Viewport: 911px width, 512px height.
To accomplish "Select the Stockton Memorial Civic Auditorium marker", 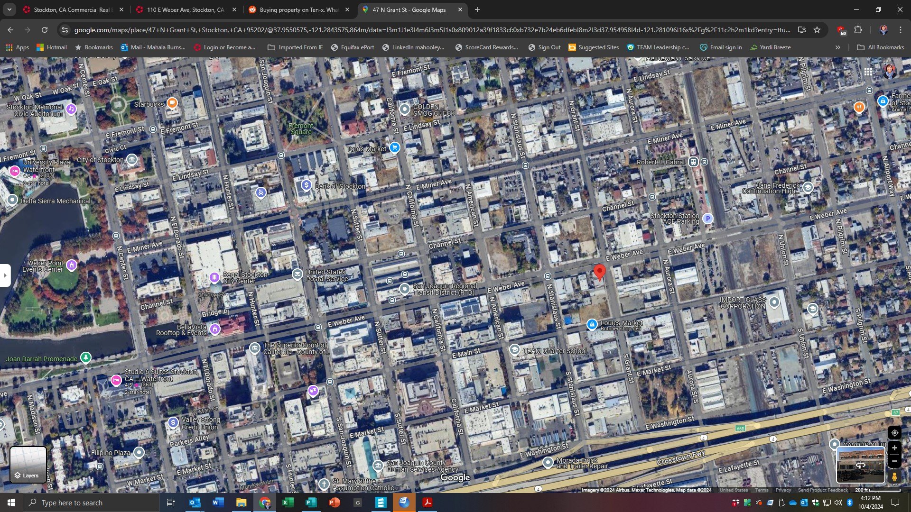I will 71,109.
